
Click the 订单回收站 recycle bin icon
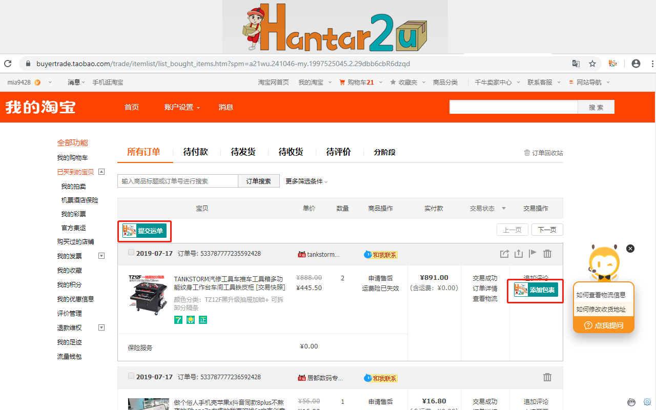click(527, 152)
